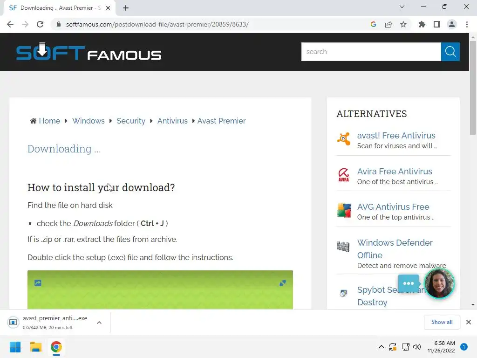Click the share page icon
Image resolution: width=477 pixels, height=358 pixels.
[388, 24]
